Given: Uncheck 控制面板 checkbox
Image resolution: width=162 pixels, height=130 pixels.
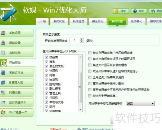Looking at the screenshot, I should click(46, 84).
